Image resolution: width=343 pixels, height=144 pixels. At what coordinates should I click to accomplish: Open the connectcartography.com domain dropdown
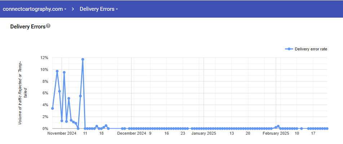click(35, 9)
